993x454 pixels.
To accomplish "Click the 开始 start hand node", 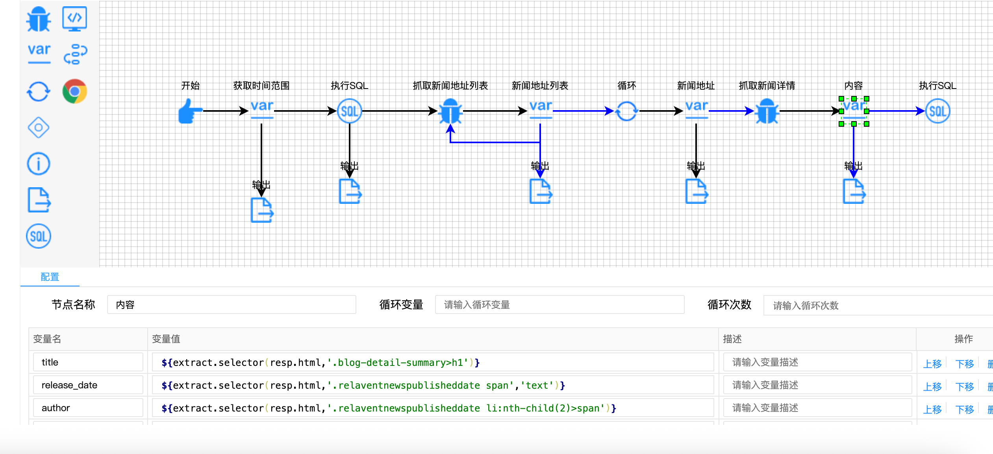I will point(190,111).
